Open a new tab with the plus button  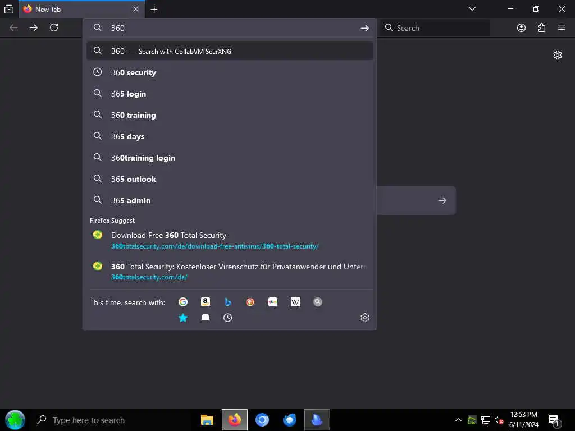pyautogui.click(x=154, y=10)
